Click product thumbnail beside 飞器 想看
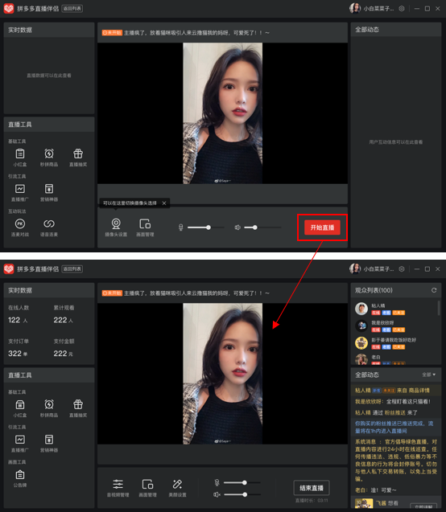 click(x=364, y=503)
